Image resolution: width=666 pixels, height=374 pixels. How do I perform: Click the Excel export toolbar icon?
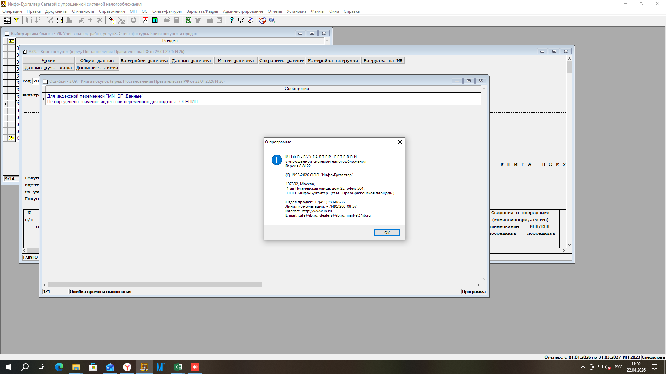pos(188,20)
